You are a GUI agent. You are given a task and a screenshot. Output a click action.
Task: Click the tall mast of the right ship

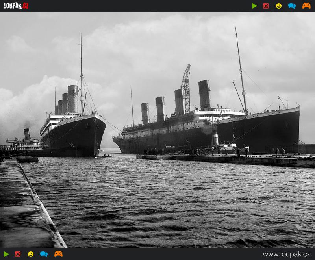point(241,71)
